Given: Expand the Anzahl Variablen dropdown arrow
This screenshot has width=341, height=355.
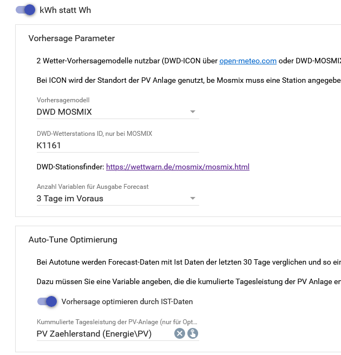Looking at the screenshot, I should (193, 199).
